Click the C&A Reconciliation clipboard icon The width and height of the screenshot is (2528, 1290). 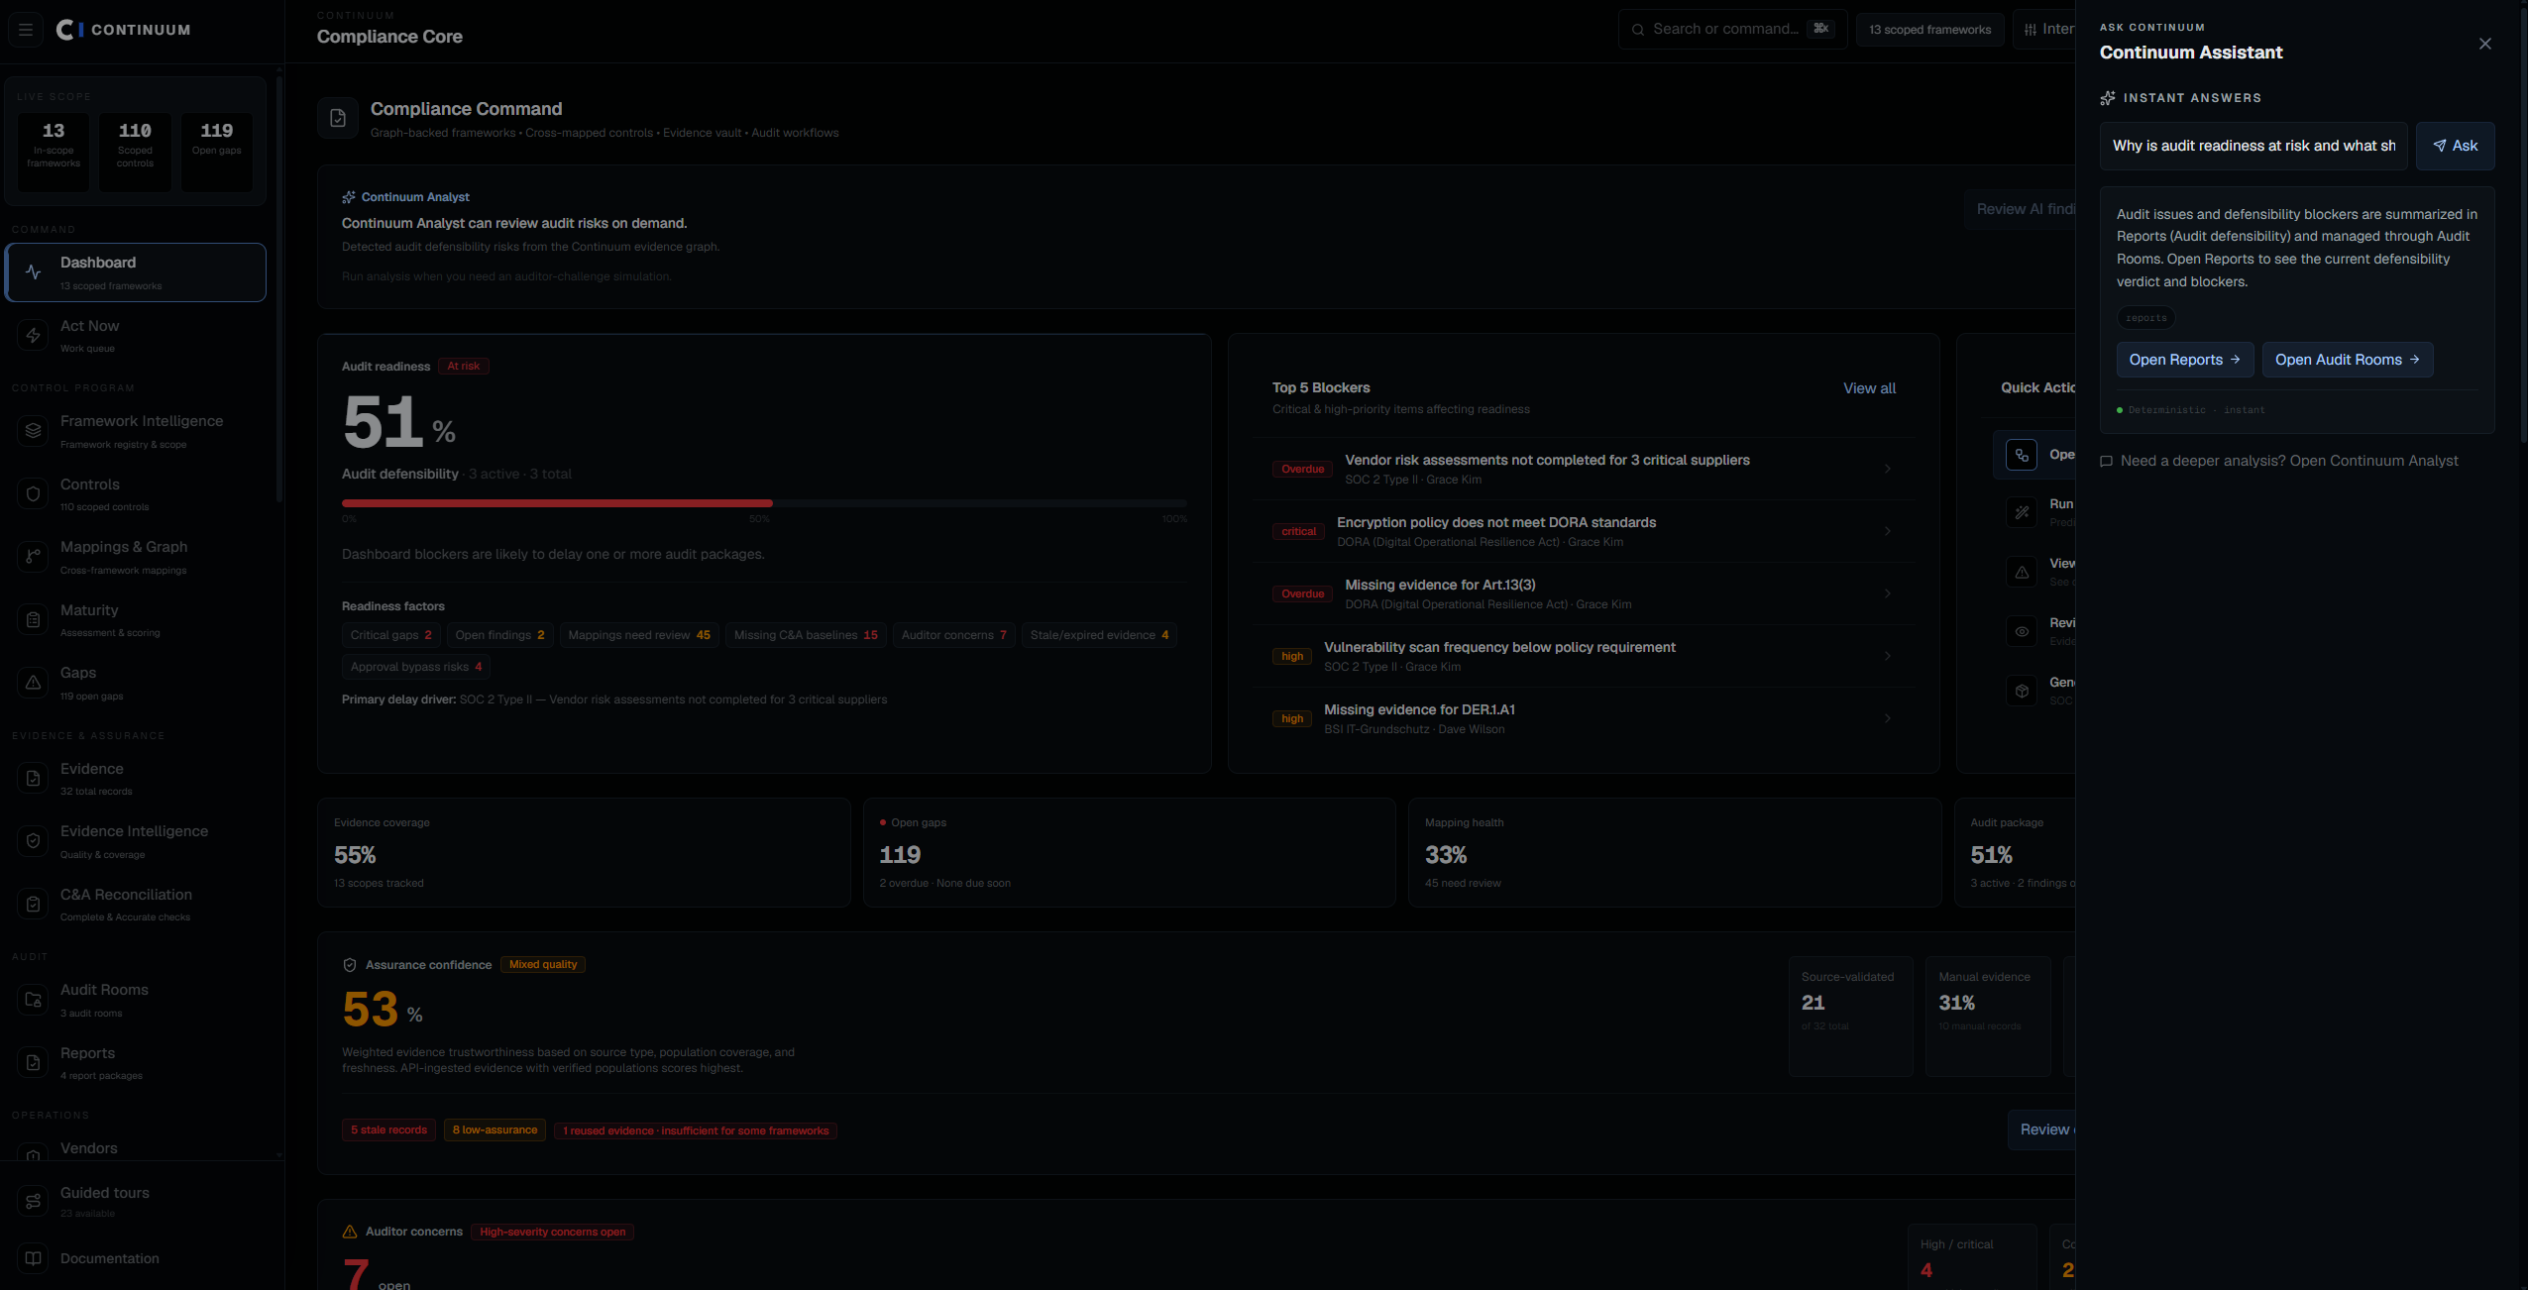[34, 905]
